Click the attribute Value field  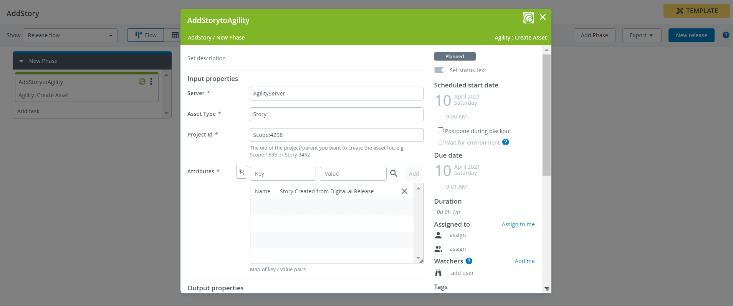[x=353, y=174]
